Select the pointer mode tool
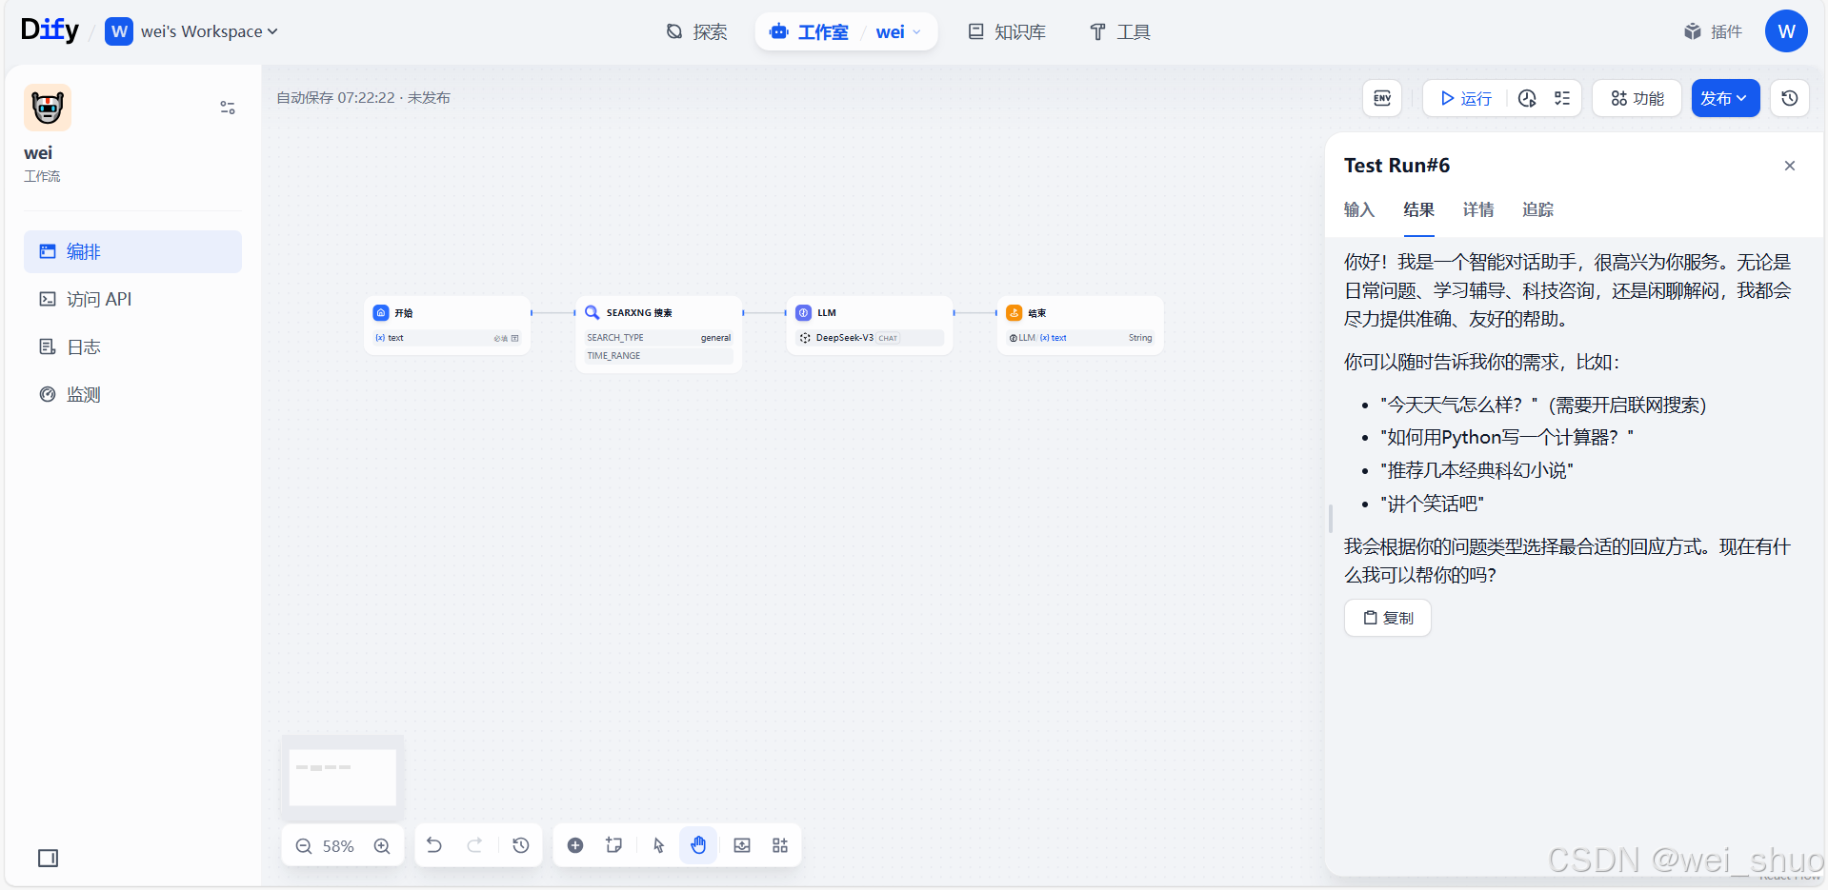Screen dimensions: 1828x890 658,845
